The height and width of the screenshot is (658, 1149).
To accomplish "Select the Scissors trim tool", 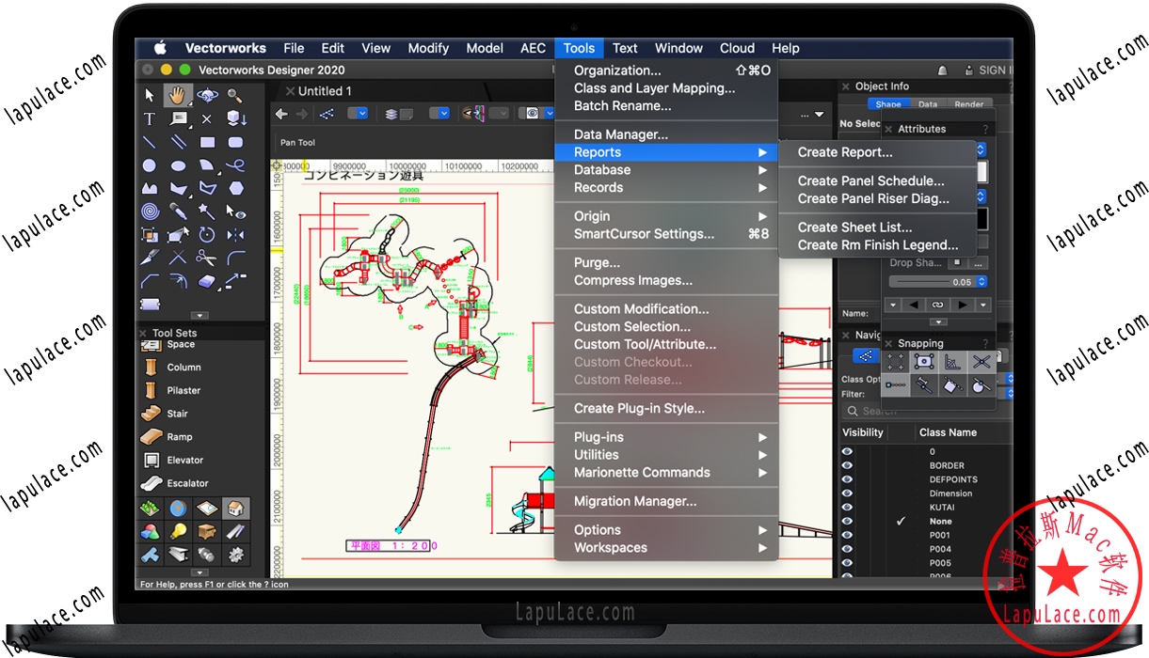I will pos(207,258).
